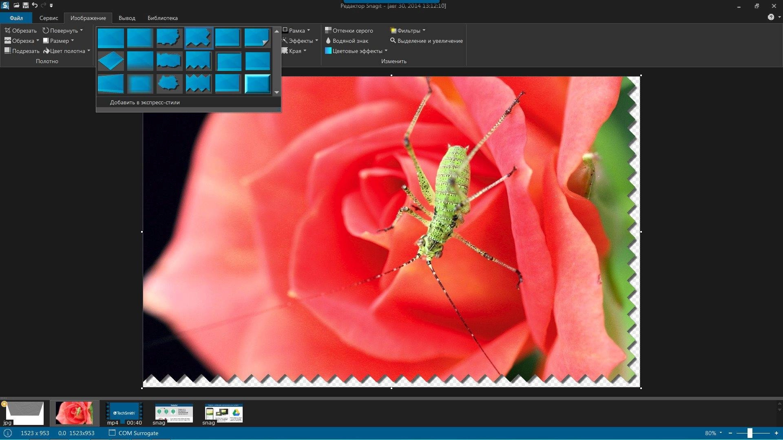Image resolution: width=783 pixels, height=440 pixels.
Task: Open the help question mark icon
Action: point(771,17)
